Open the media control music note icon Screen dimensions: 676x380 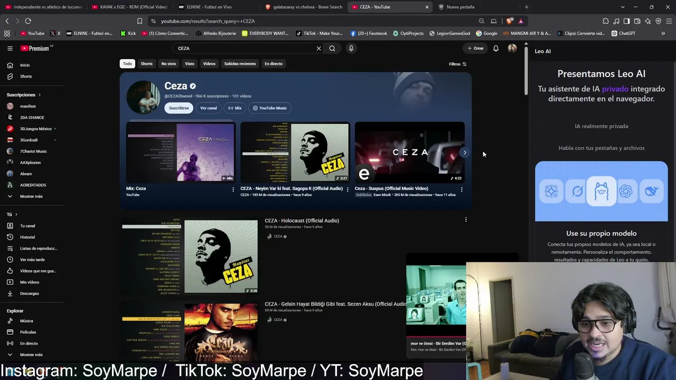(x=616, y=21)
